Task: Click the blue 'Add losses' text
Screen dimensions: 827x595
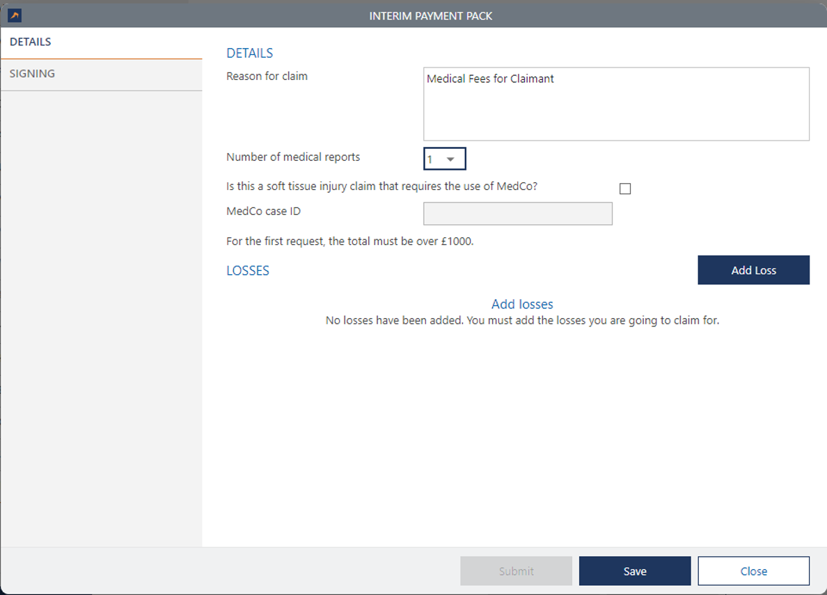Action: point(522,304)
